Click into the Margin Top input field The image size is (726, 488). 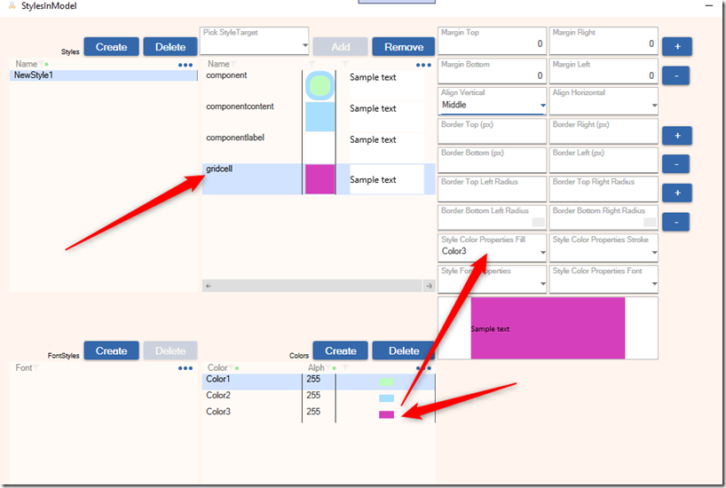pyautogui.click(x=492, y=43)
